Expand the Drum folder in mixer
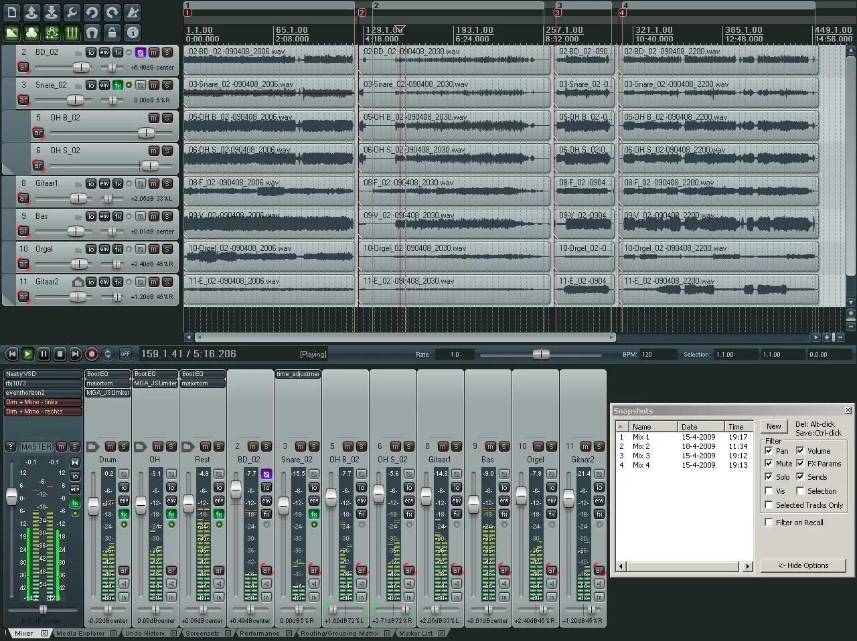 [92, 446]
